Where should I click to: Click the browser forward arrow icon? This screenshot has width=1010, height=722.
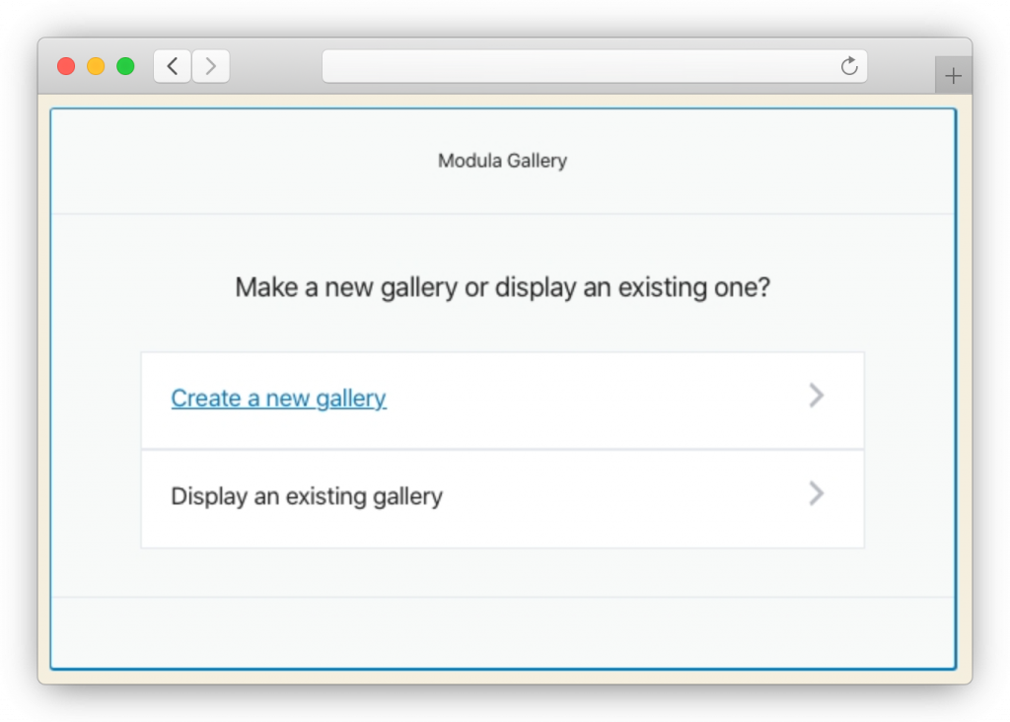click(210, 65)
